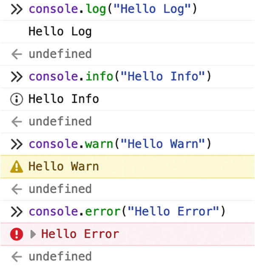
Task: Click the console.info("Hello Info") command text
Action: pos(120,77)
